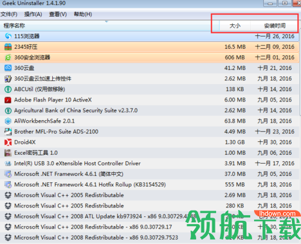
Task: Select Intel(R) USB 3.0 eXtensible Host Controller name
Action: tap(77, 163)
